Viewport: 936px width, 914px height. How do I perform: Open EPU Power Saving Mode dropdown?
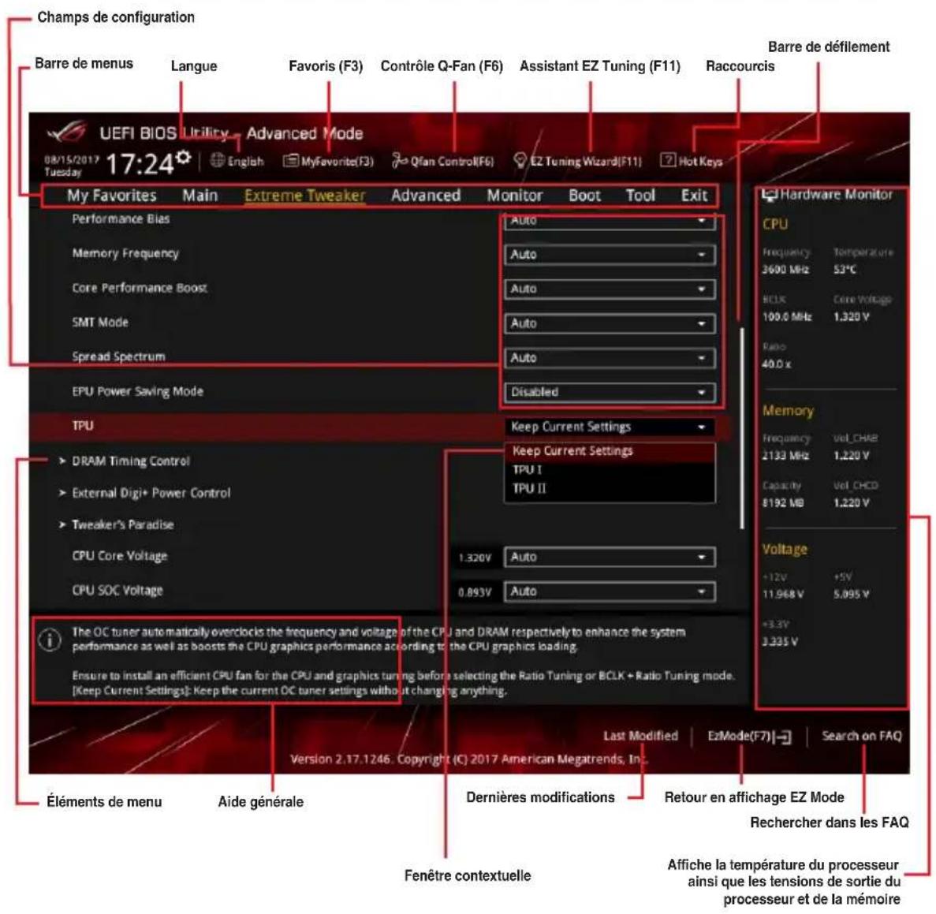click(610, 392)
